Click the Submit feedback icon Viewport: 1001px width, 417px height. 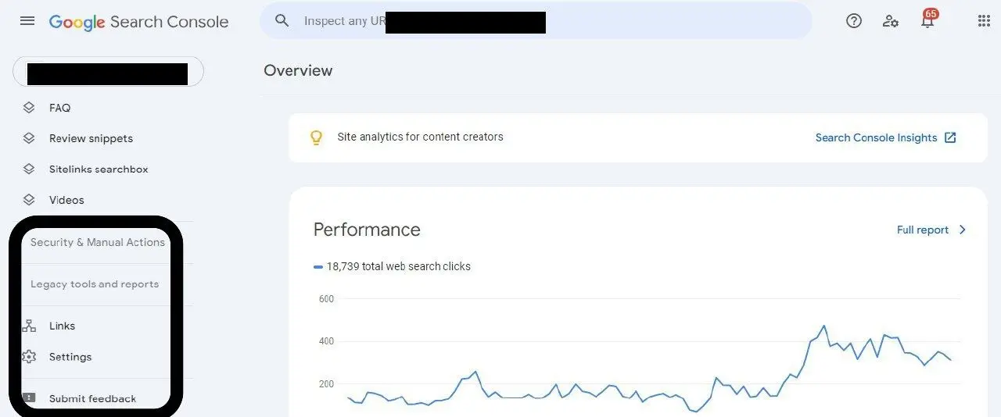tap(29, 398)
